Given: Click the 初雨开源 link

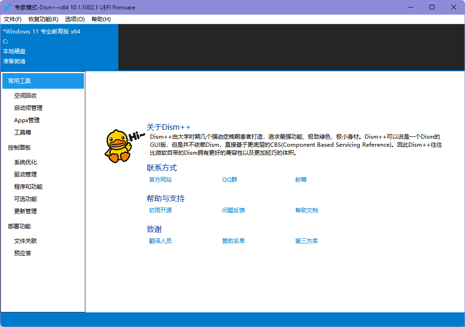Looking at the screenshot, I should click(160, 210).
